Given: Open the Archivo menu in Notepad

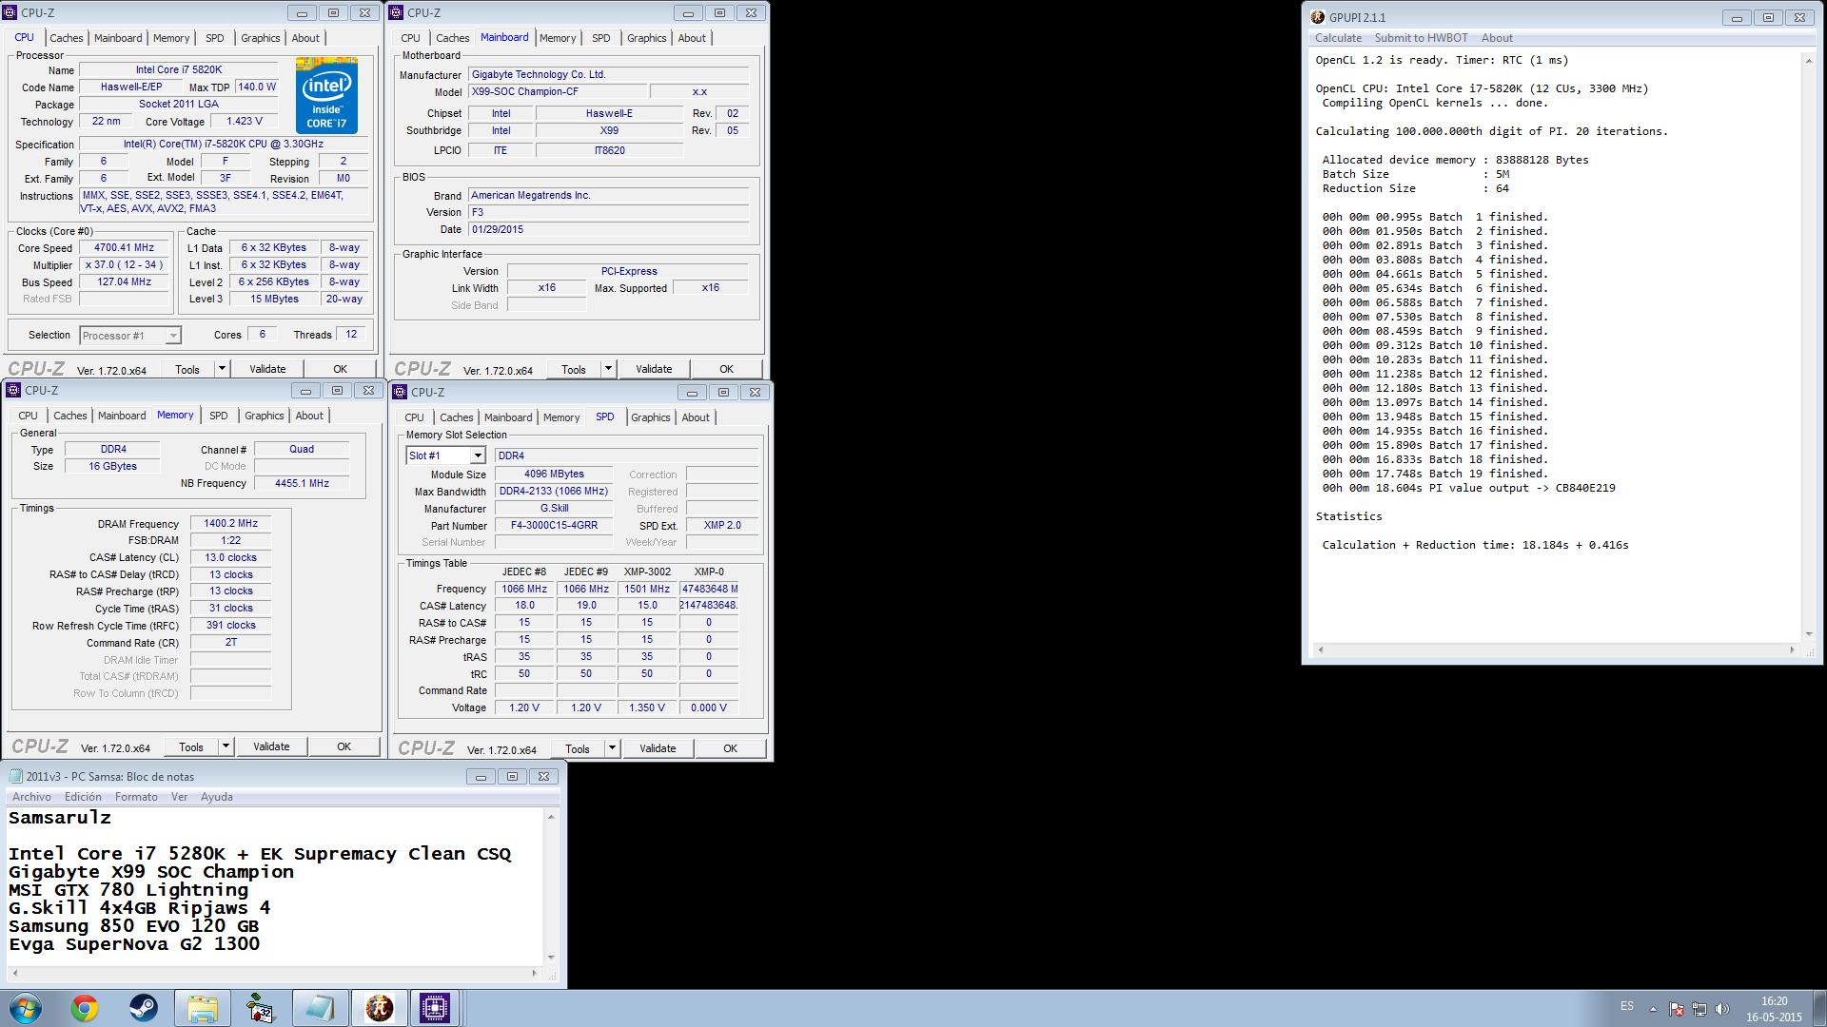Looking at the screenshot, I should tap(31, 797).
